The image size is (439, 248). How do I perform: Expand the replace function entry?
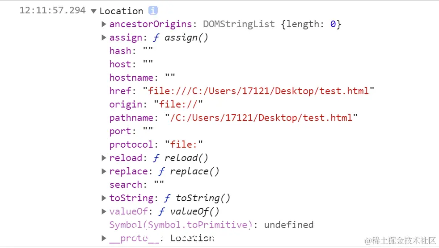click(104, 171)
